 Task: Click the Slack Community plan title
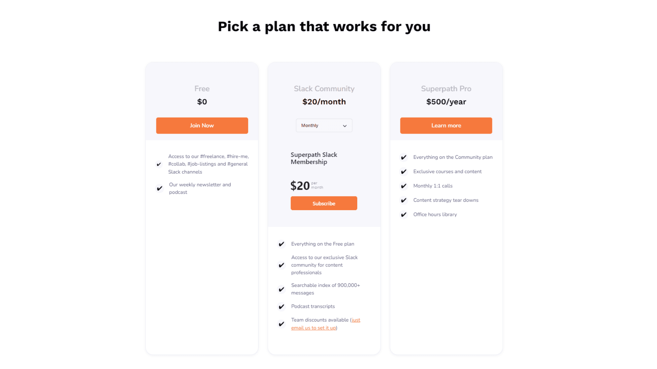tap(324, 89)
